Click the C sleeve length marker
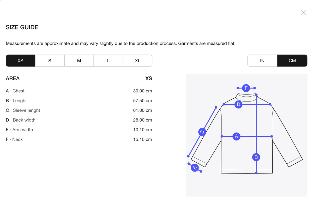Viewport: 313px width, 202px height. (x=202, y=132)
